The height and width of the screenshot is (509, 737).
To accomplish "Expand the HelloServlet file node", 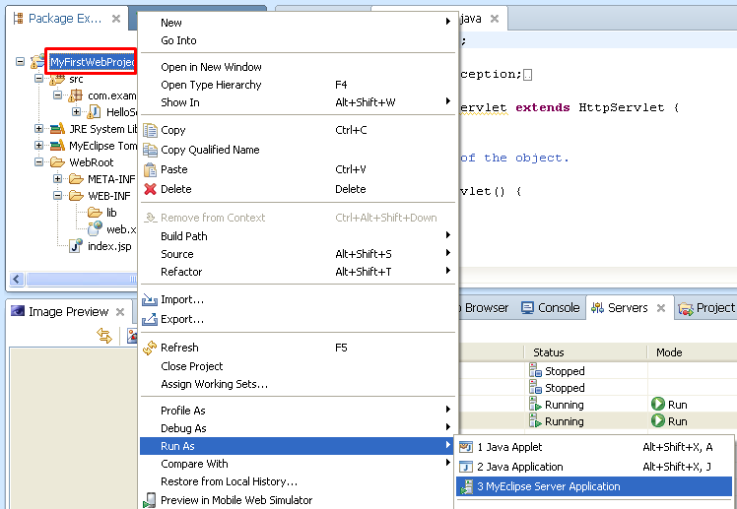I will click(76, 112).
